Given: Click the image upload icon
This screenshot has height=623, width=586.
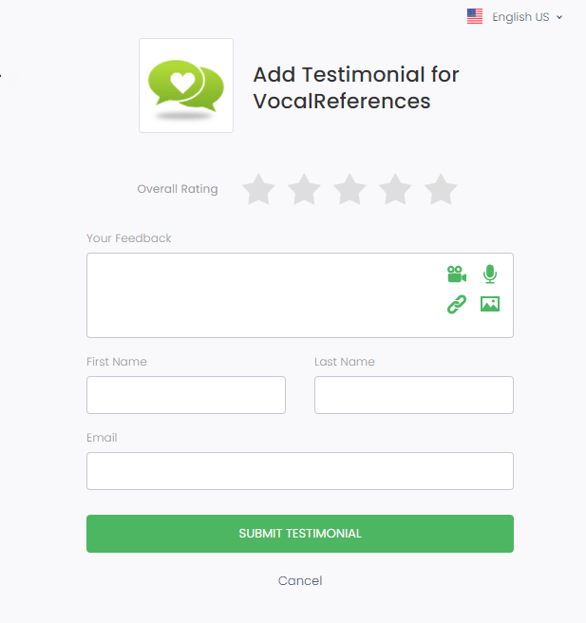Looking at the screenshot, I should point(490,304).
